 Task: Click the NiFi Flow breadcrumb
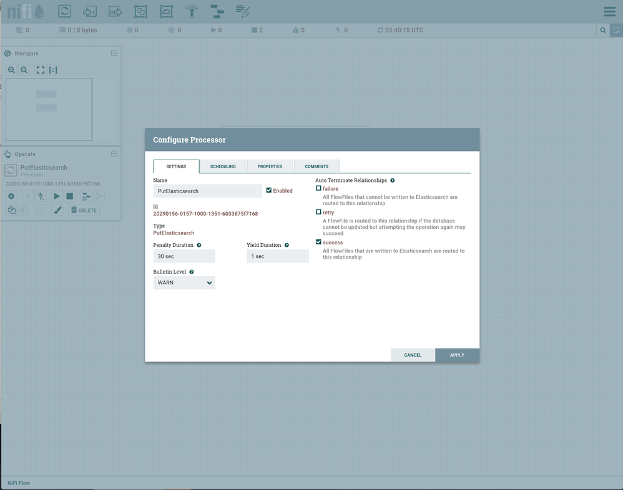pyautogui.click(x=19, y=483)
